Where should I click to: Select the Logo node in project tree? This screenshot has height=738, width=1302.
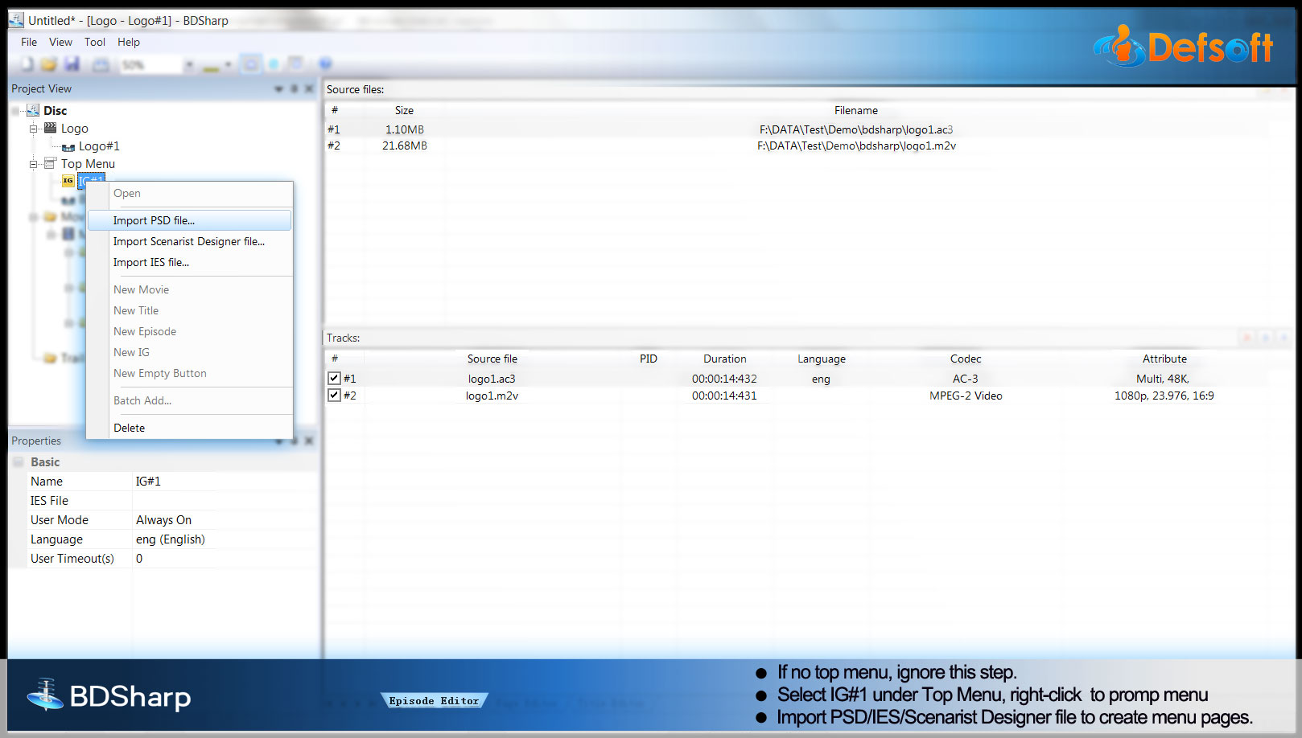coord(75,129)
